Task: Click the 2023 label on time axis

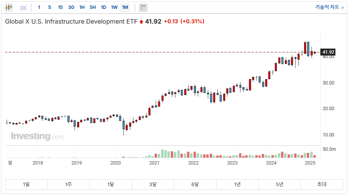Action: click(232, 163)
